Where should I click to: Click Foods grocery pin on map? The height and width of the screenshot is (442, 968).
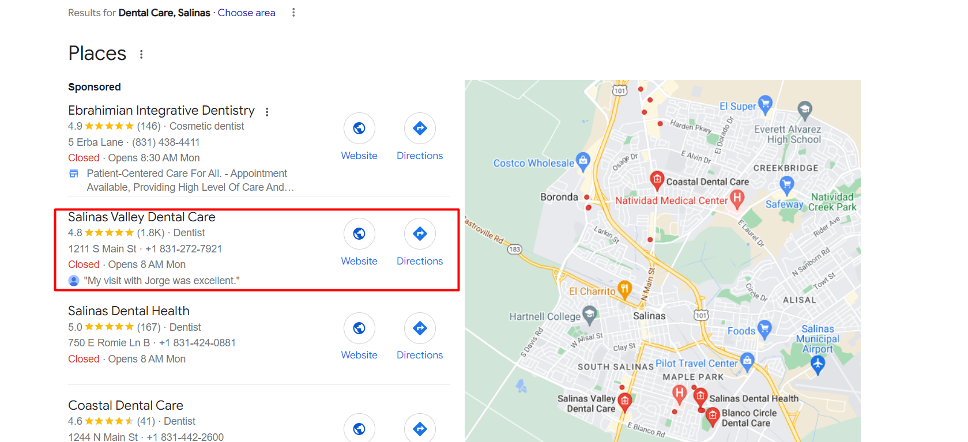tap(764, 329)
